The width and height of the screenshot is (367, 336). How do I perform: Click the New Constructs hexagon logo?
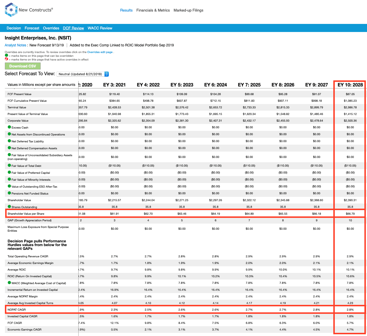click(11, 10)
